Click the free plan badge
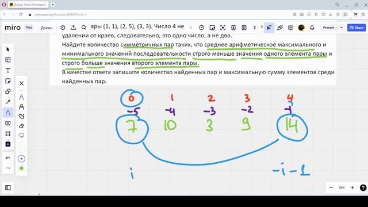The image size is (368, 207). coord(29,28)
